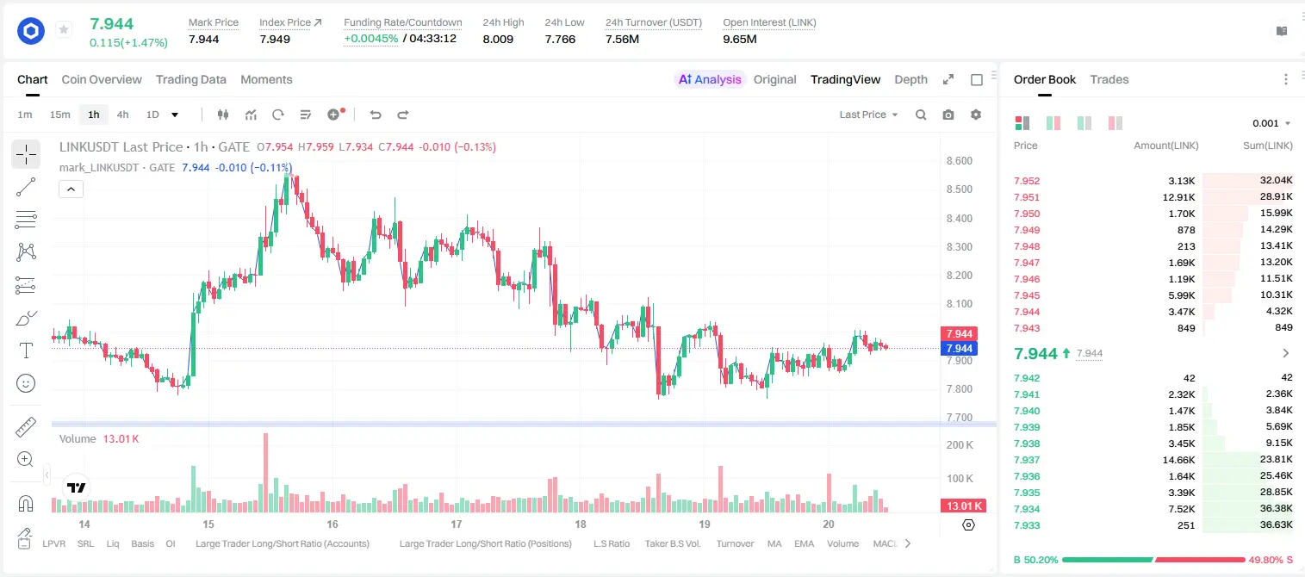The height and width of the screenshot is (577, 1305).
Task: Open the Last Price dropdown
Action: [868, 115]
